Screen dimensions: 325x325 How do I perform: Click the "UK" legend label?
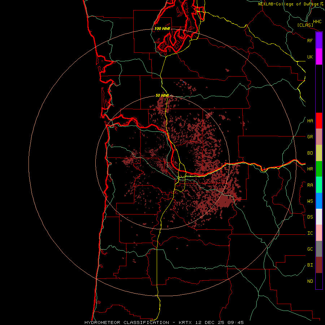(x=310, y=57)
